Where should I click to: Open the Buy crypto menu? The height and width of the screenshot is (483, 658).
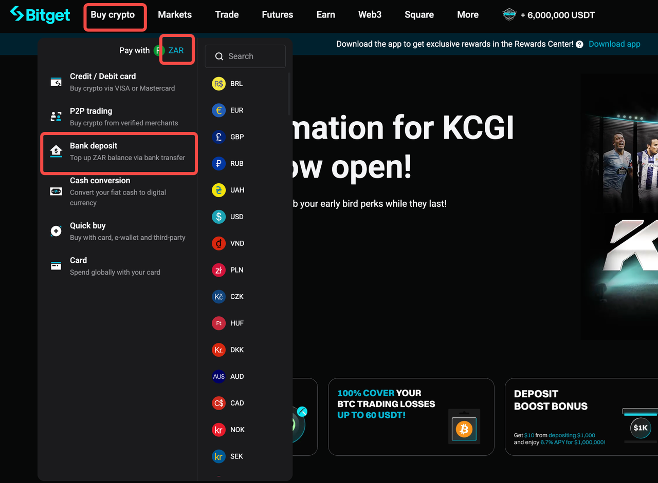point(113,15)
